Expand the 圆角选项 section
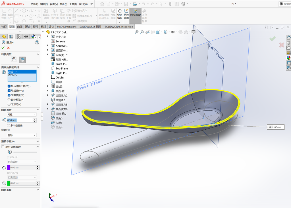This screenshot has width=291, height=208. (x=38, y=190)
